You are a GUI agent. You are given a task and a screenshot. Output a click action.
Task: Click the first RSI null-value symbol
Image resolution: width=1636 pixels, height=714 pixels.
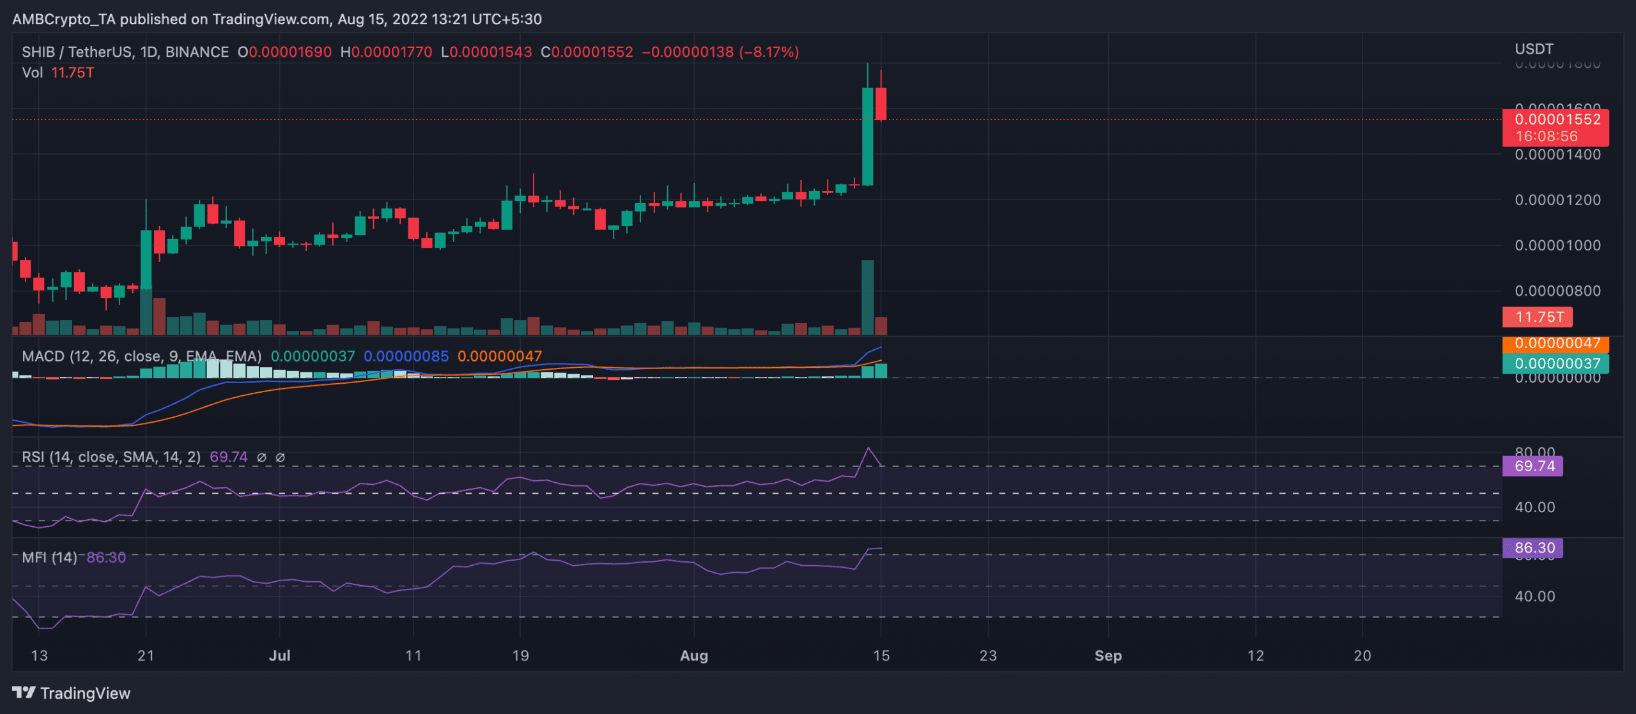(261, 457)
